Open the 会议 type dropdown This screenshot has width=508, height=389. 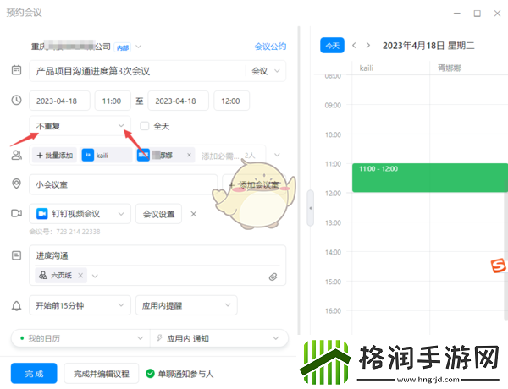(265, 71)
